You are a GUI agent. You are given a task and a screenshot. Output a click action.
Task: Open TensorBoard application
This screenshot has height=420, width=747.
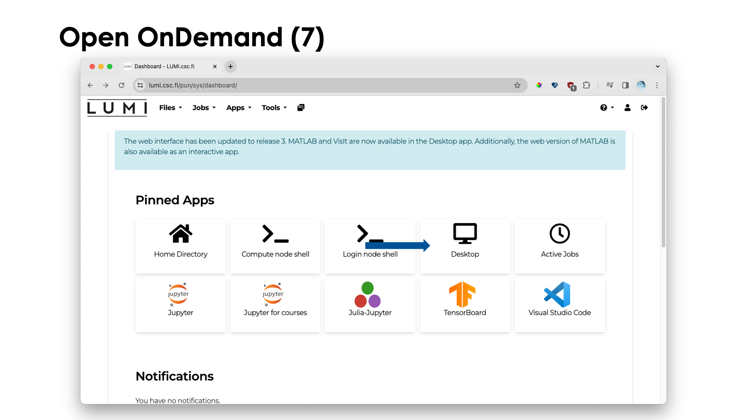pyautogui.click(x=465, y=303)
